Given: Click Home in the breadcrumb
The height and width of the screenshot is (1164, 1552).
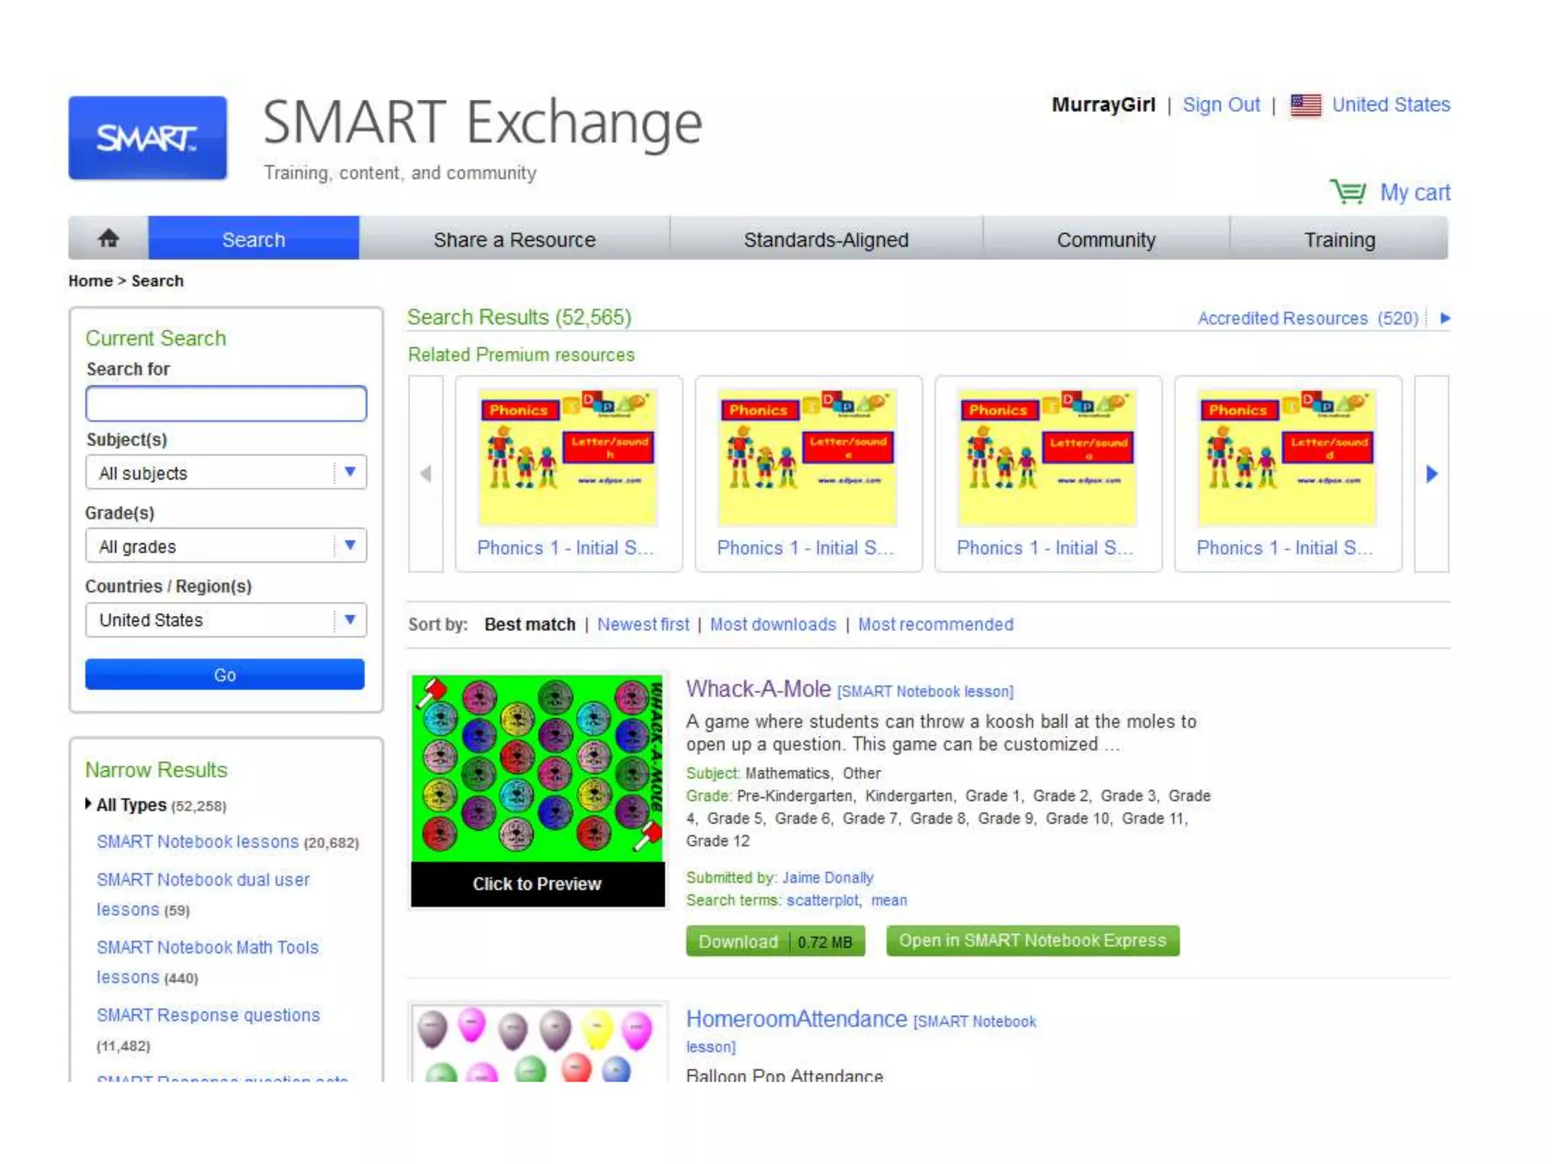Looking at the screenshot, I should [x=90, y=280].
